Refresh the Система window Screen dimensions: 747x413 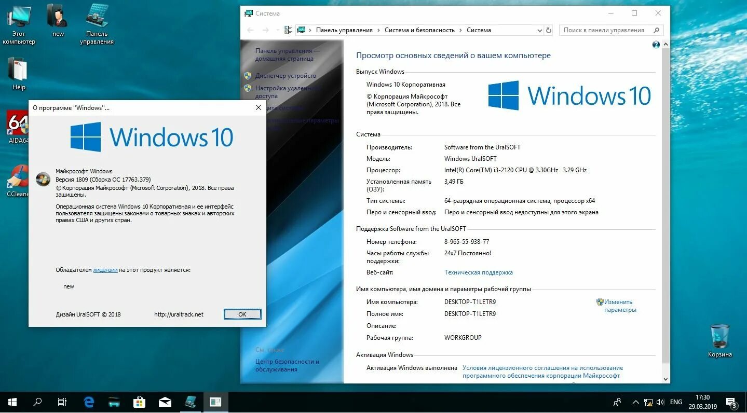tap(549, 30)
